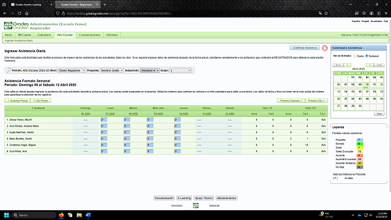Image resolution: width=391 pixels, height=220 pixels.
Task: Select the Semanal format radio button
Action: [367, 56]
